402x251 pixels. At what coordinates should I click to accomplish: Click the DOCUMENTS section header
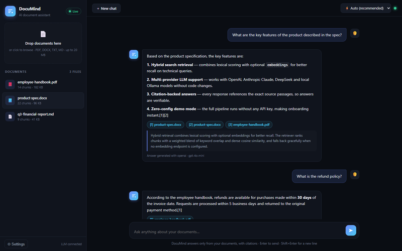pos(16,72)
